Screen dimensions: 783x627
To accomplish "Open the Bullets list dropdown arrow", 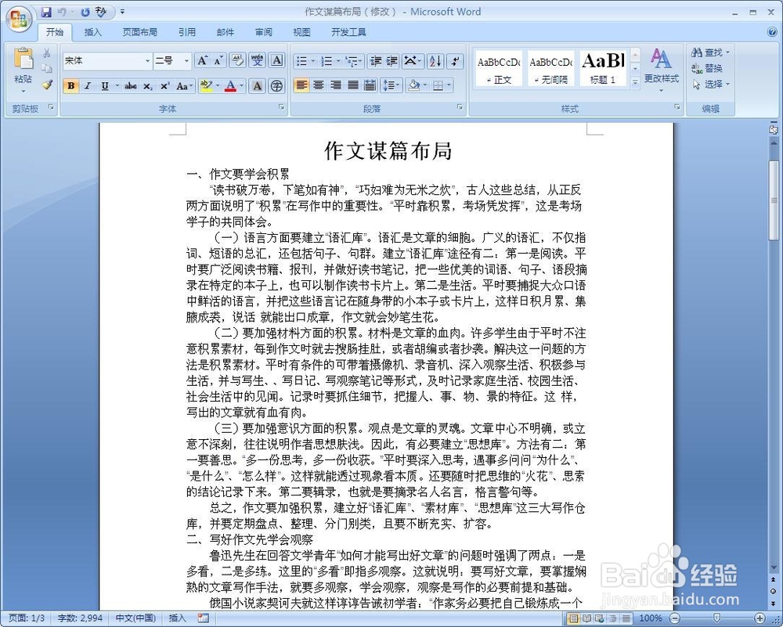I will click(x=313, y=61).
